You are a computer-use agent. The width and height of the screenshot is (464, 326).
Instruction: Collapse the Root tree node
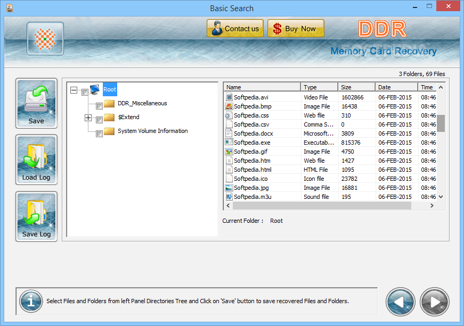pyautogui.click(x=74, y=90)
